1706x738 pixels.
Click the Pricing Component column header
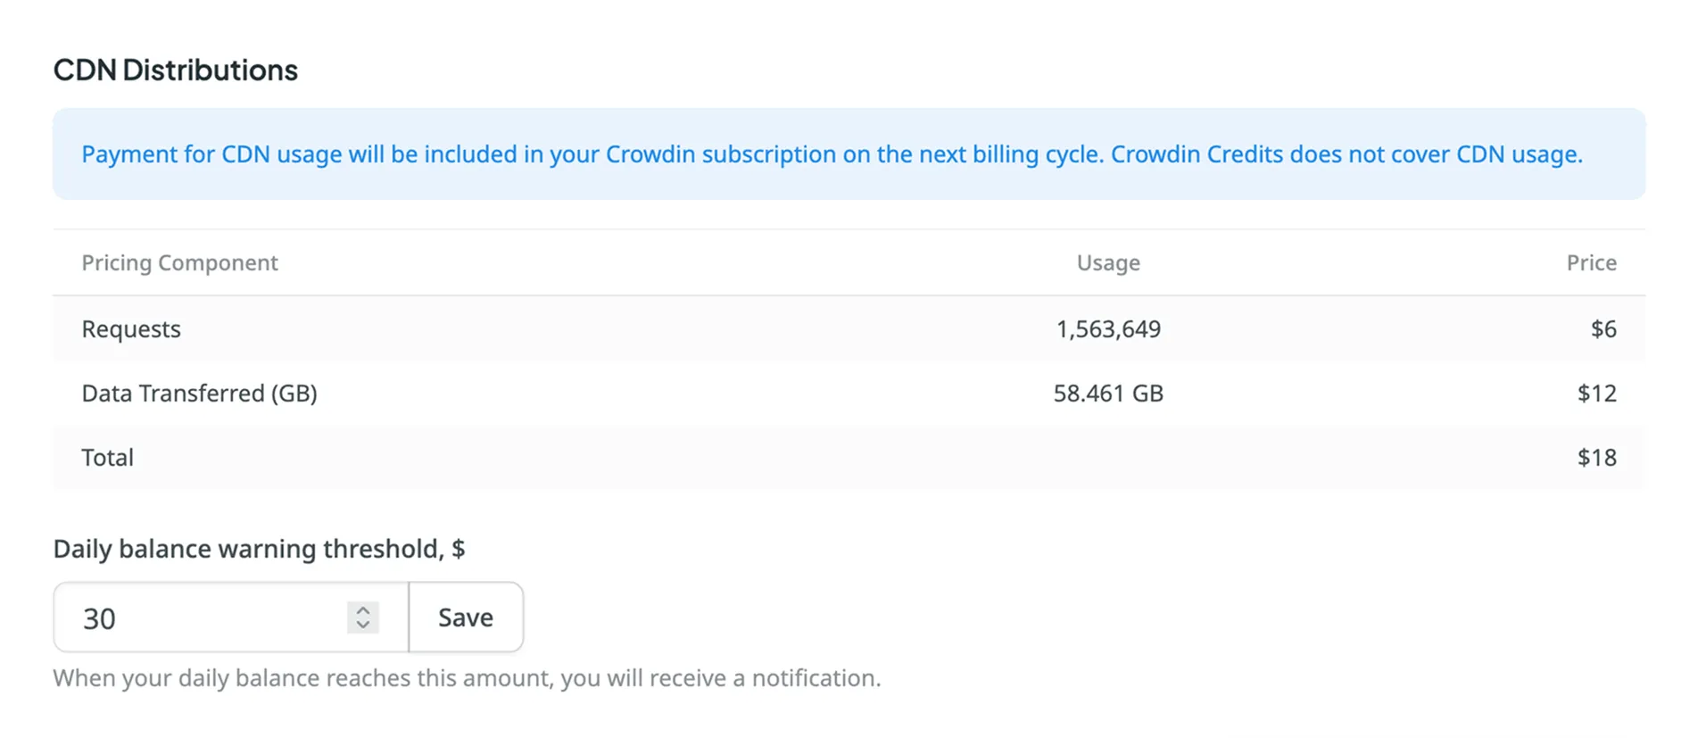(x=179, y=262)
